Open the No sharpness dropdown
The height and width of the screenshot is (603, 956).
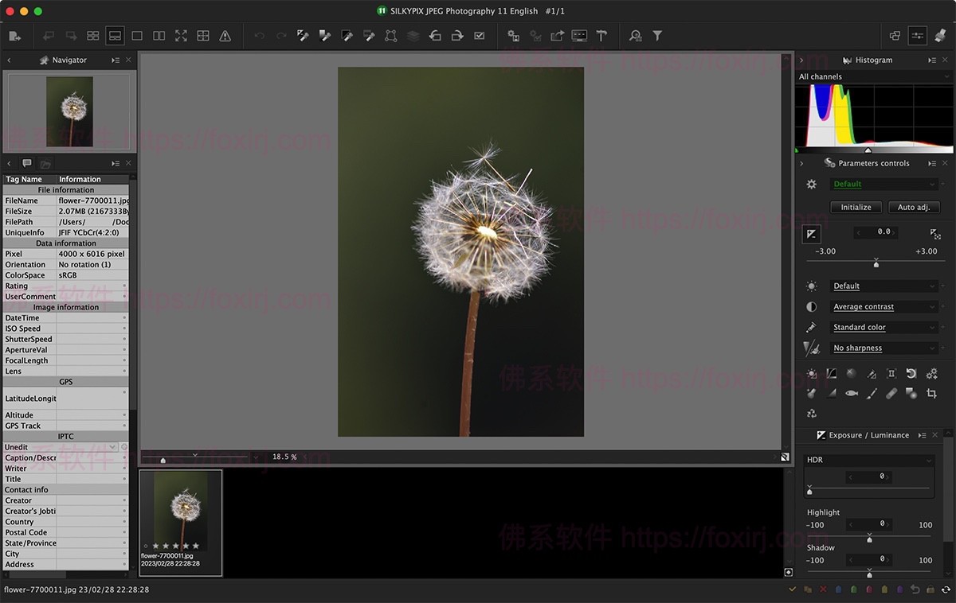884,348
